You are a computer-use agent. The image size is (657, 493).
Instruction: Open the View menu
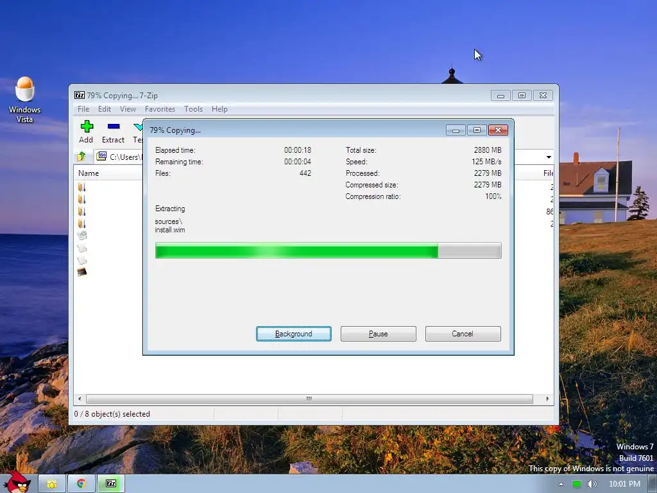pyautogui.click(x=128, y=109)
